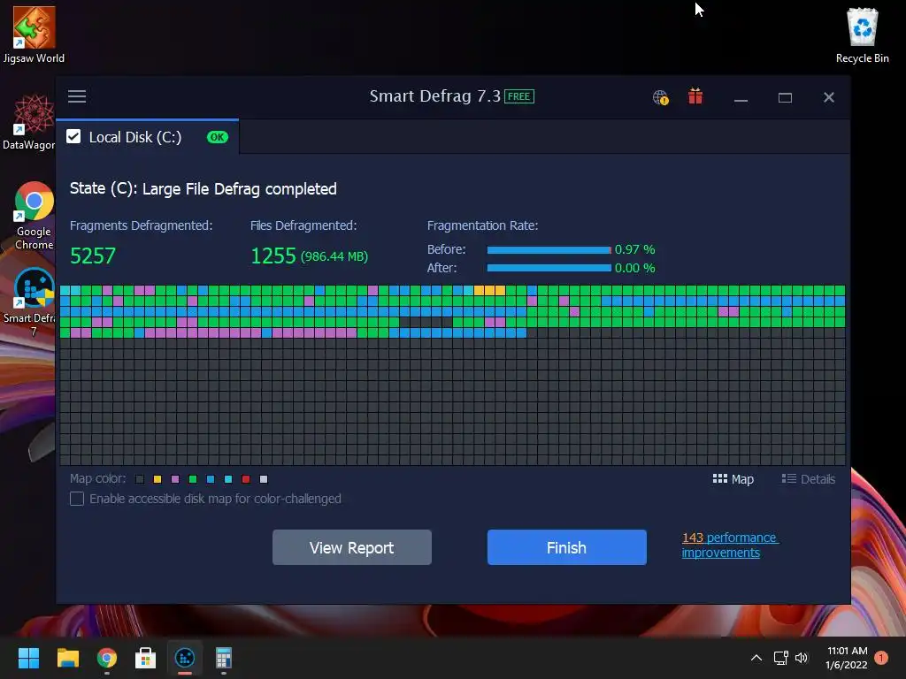Click the Before fragmentation rate bar

tap(549, 250)
